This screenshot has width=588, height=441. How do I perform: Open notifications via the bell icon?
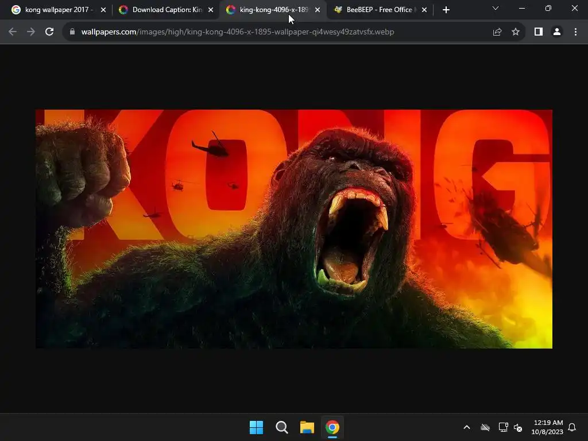[572, 427]
